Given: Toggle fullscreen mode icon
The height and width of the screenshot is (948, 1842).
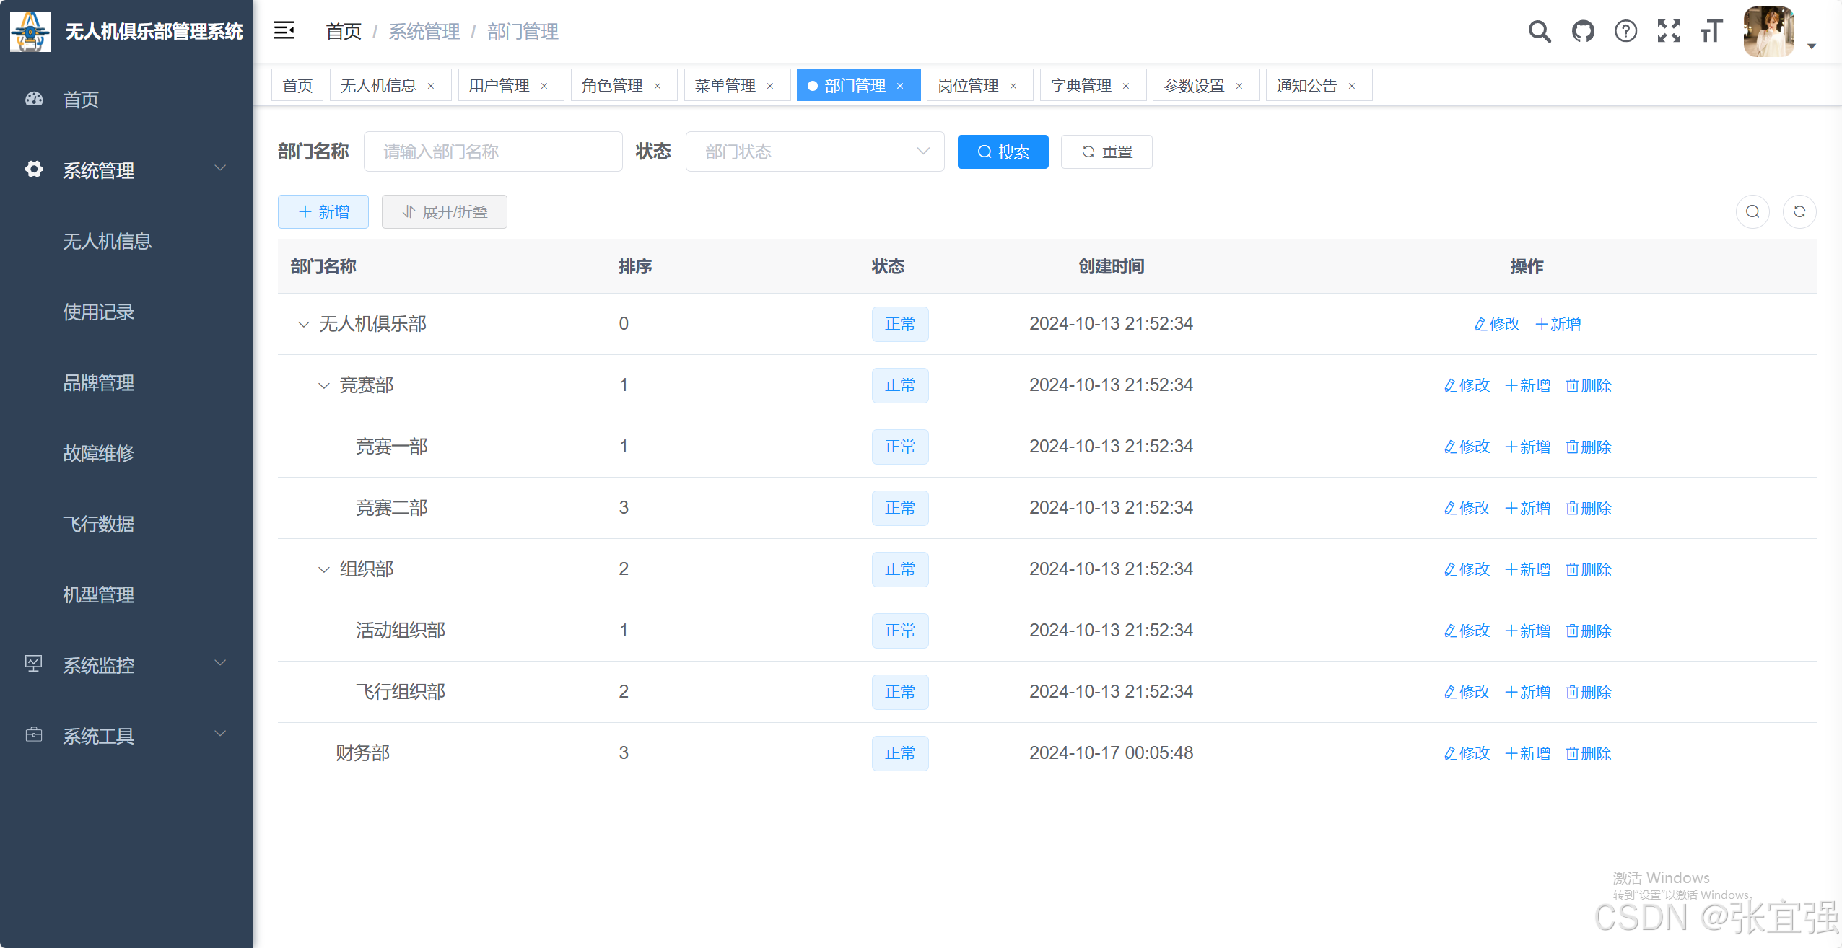Looking at the screenshot, I should click(1669, 31).
